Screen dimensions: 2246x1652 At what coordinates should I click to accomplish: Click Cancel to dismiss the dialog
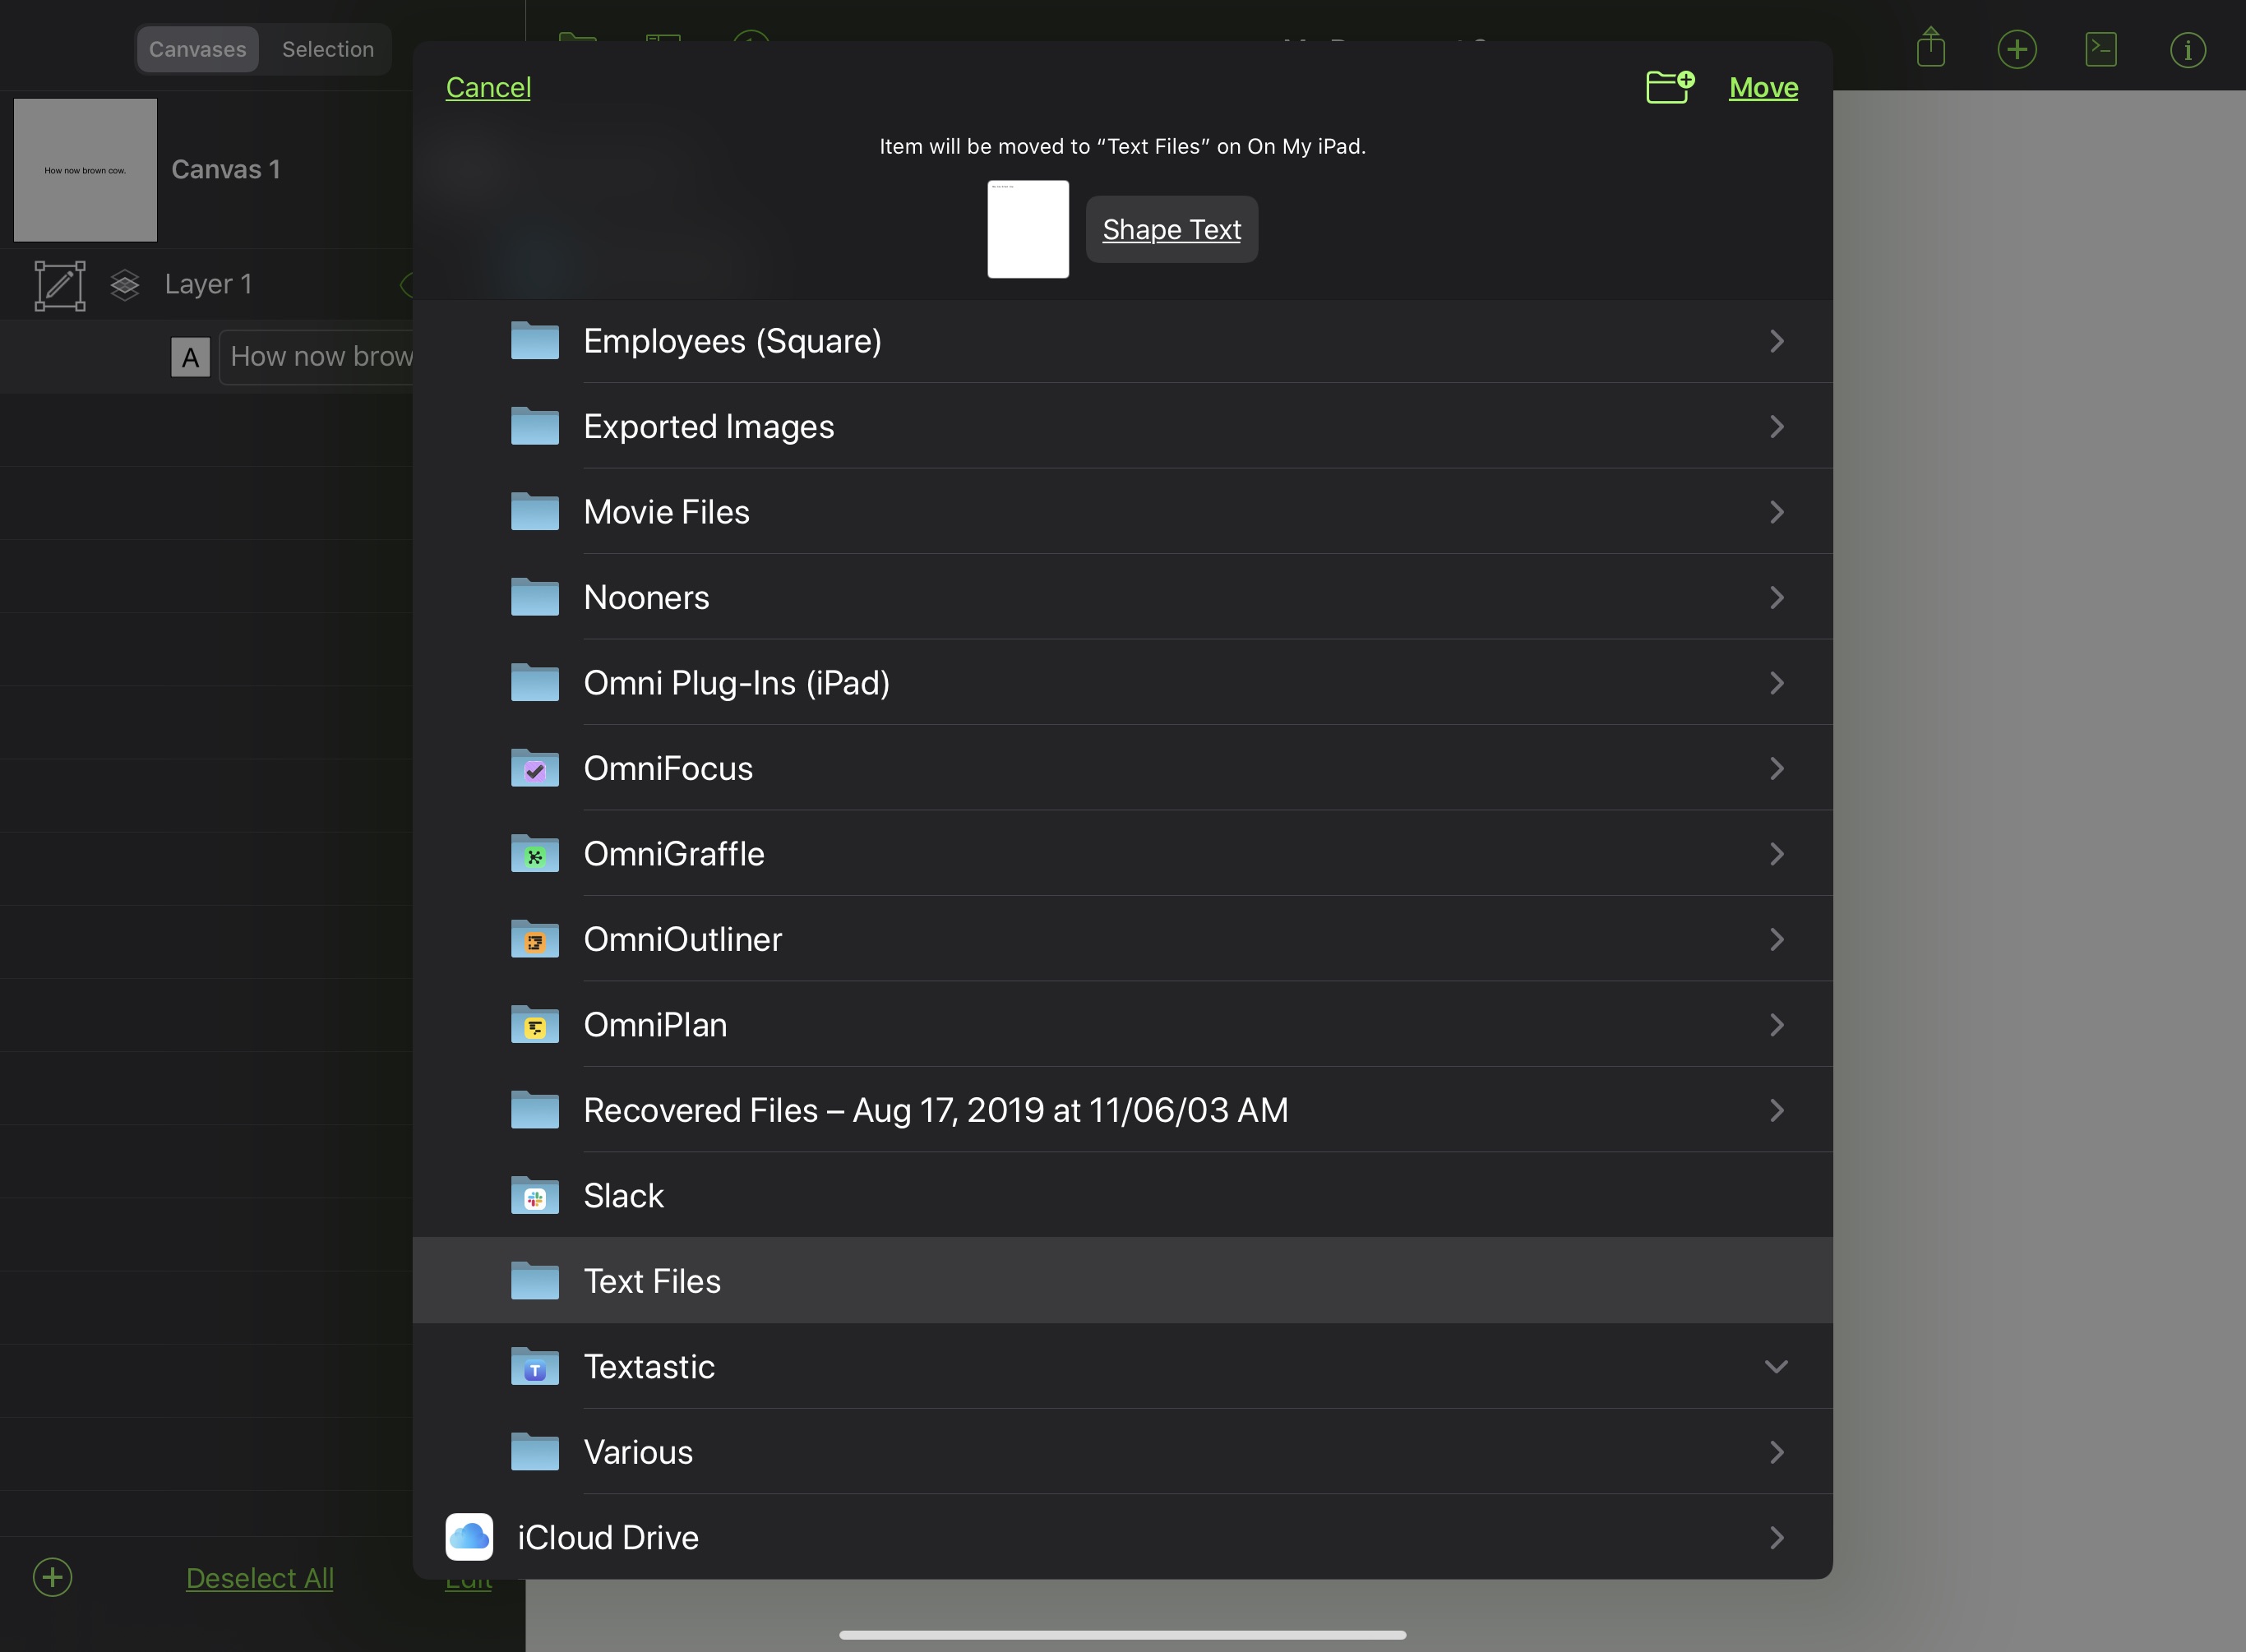tap(488, 85)
